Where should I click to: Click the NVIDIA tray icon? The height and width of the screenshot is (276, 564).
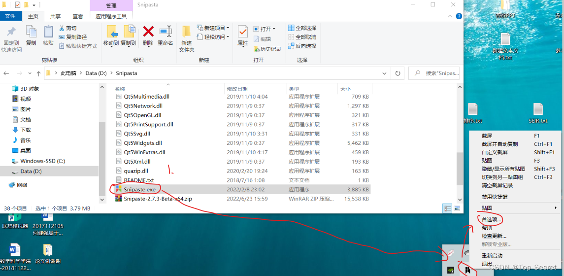(450, 269)
